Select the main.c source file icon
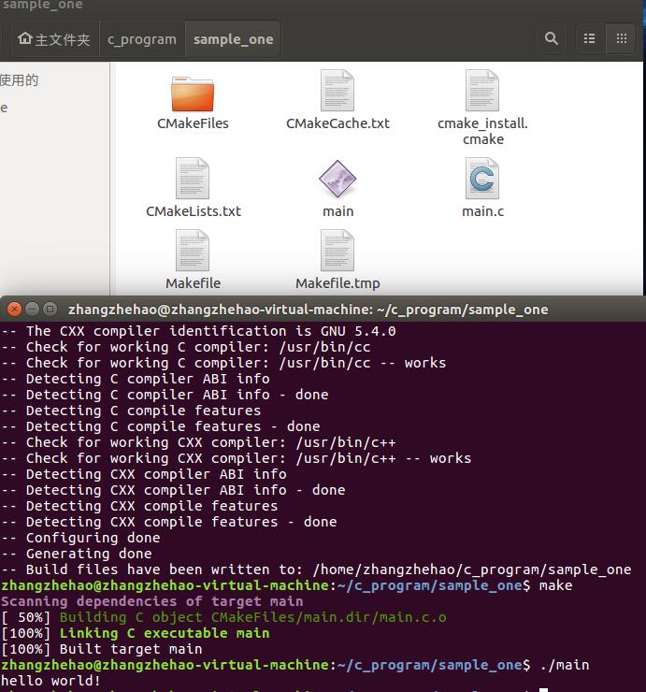The image size is (646, 692). pyautogui.click(x=482, y=179)
